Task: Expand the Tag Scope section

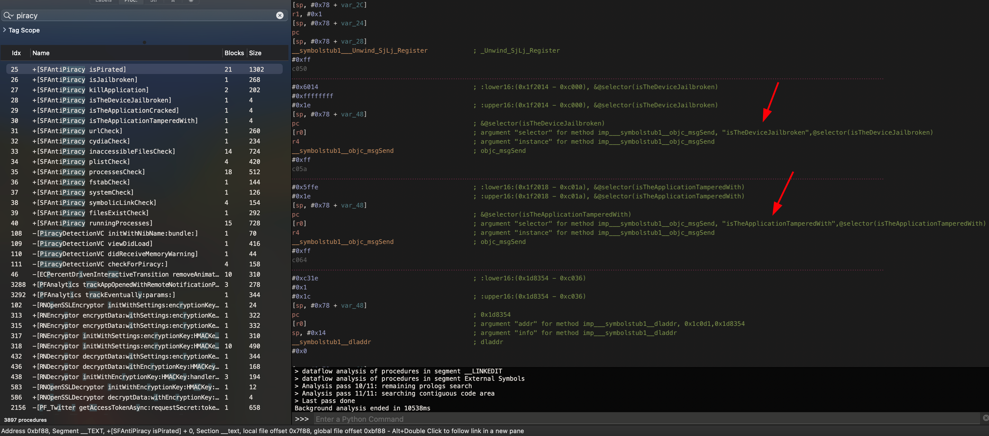Action: click(x=5, y=30)
